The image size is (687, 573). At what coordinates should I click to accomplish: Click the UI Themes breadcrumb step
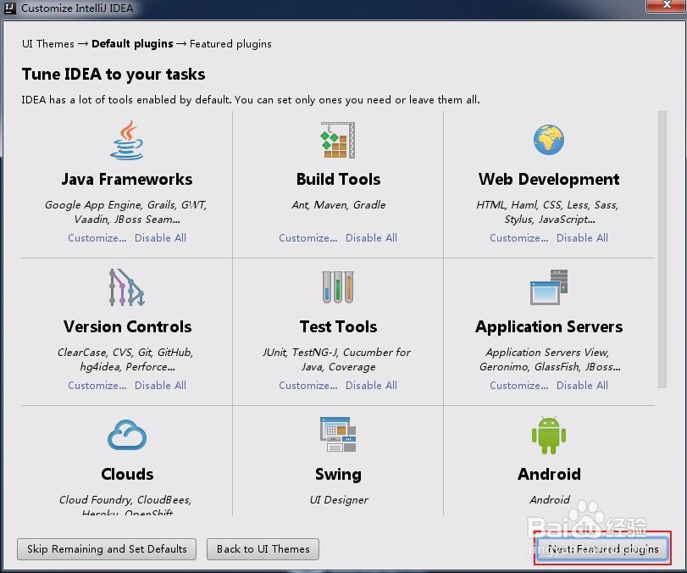(x=48, y=44)
